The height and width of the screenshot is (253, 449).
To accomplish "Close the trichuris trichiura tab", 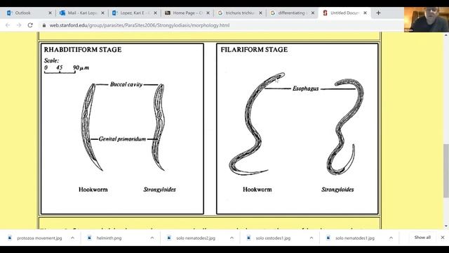I will pos(260,13).
